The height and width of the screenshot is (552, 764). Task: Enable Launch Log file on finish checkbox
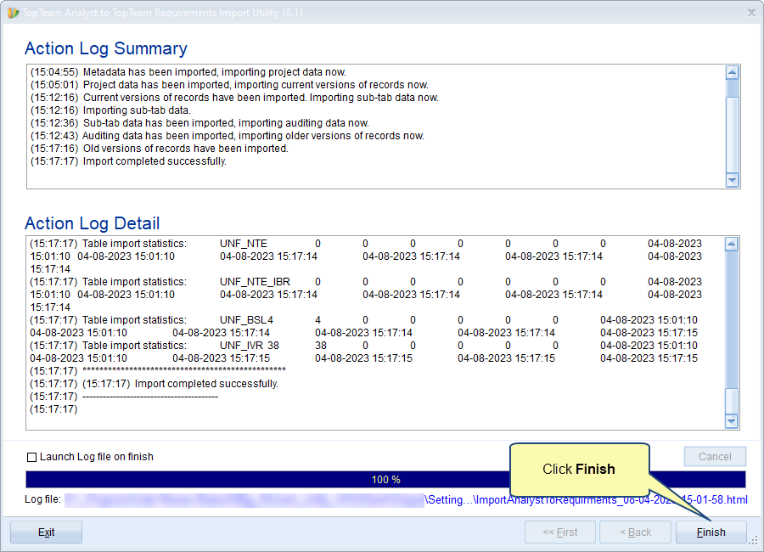point(31,457)
